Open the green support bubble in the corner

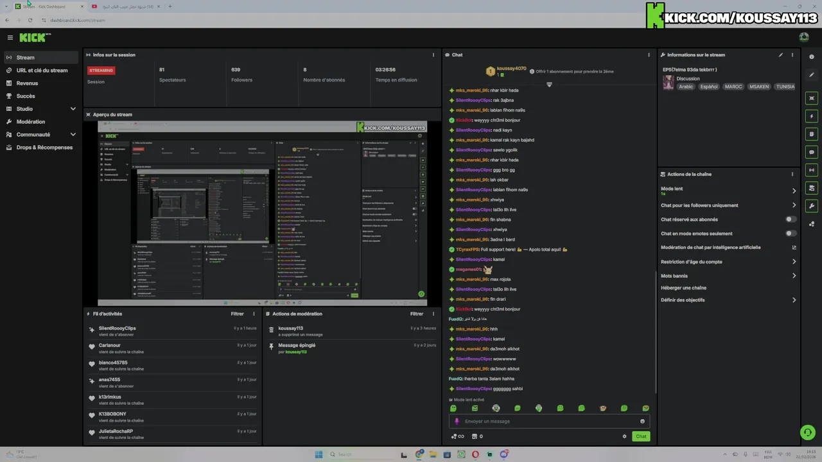pyautogui.click(x=808, y=432)
